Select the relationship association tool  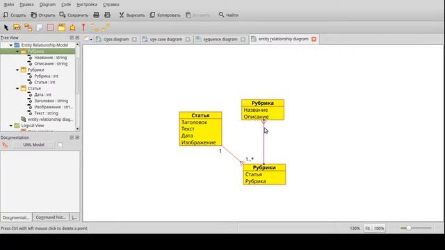(28, 28)
